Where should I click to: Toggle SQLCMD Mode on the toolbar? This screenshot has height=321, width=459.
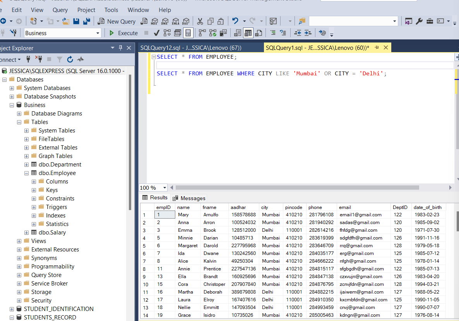[x=322, y=33]
